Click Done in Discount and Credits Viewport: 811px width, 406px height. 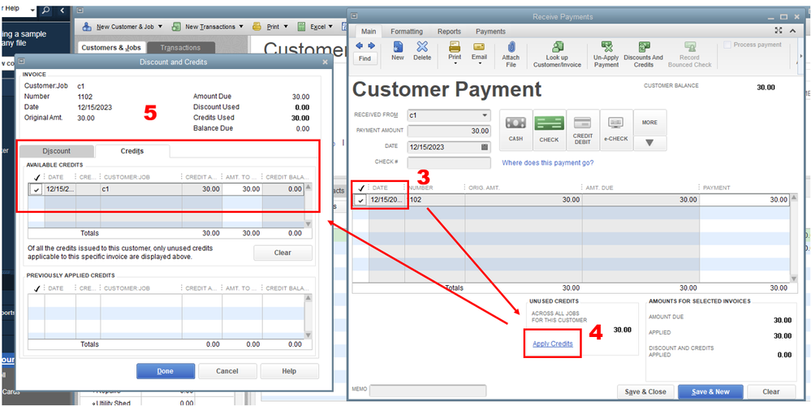166,371
